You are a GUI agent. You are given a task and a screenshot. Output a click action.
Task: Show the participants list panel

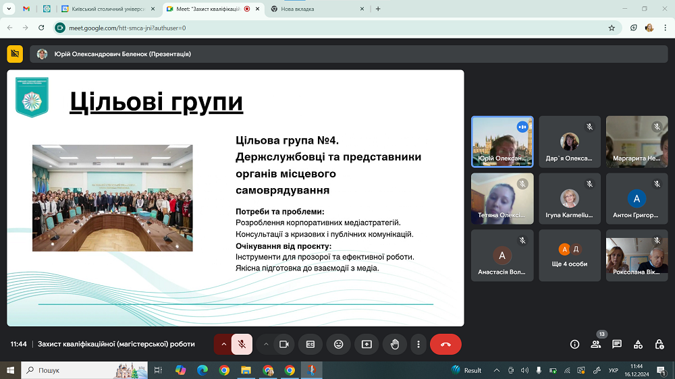tap(596, 344)
